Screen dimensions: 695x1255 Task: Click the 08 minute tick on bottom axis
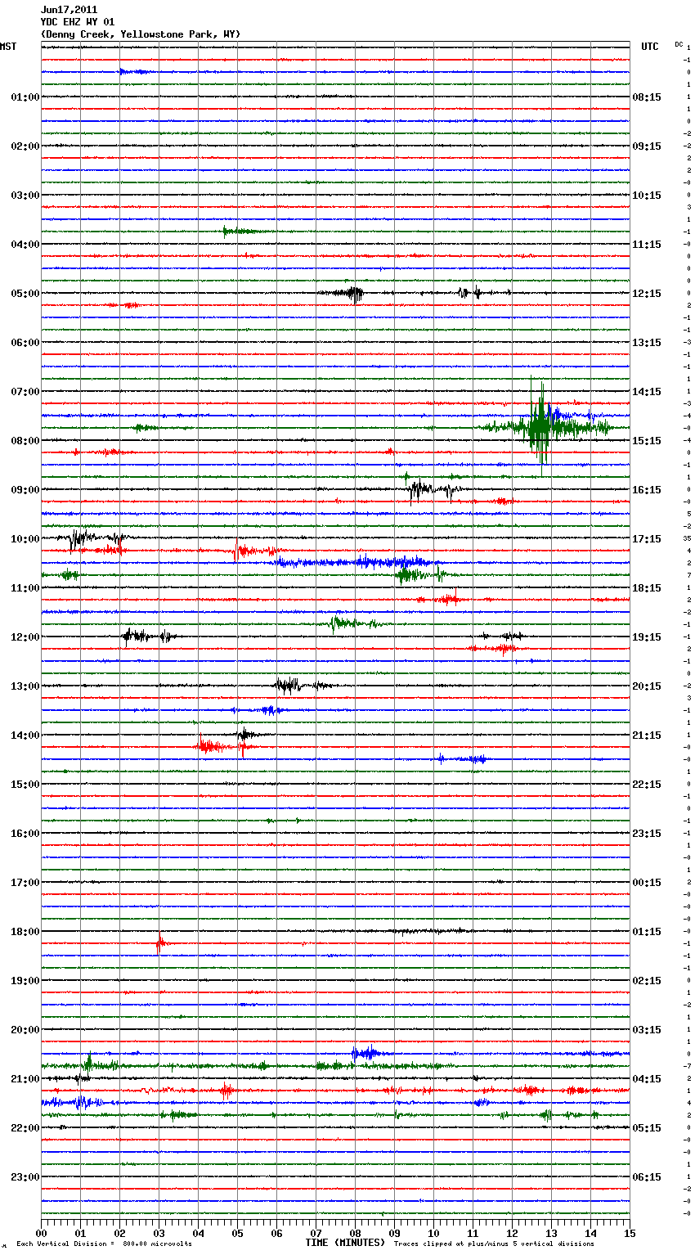point(355,1233)
